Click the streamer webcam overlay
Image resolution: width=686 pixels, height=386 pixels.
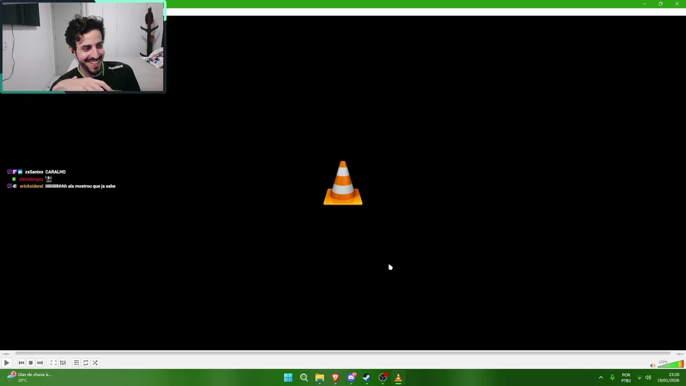[83, 47]
